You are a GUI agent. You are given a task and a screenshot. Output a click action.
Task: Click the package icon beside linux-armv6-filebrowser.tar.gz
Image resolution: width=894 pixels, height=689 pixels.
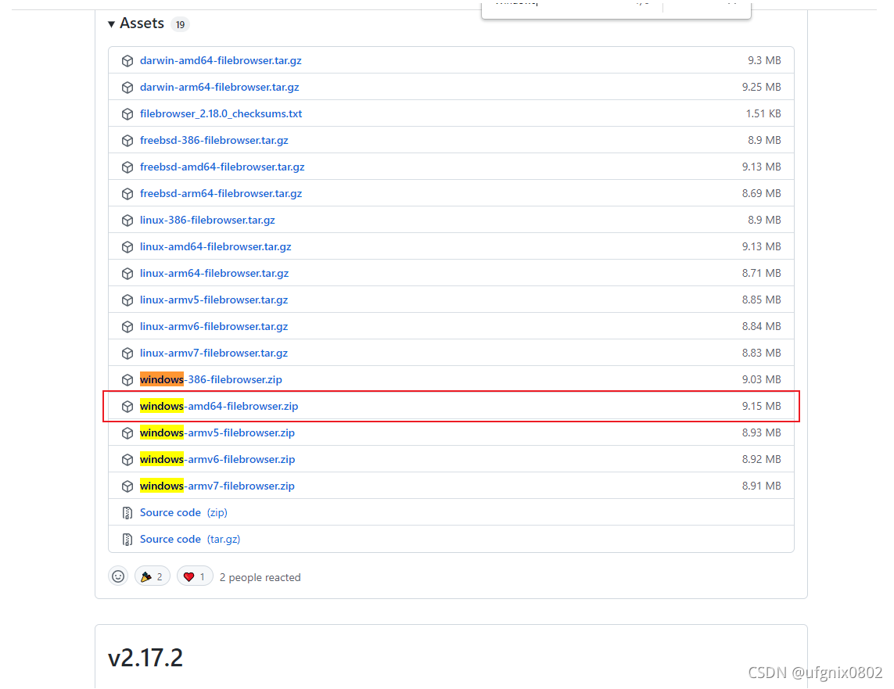127,327
